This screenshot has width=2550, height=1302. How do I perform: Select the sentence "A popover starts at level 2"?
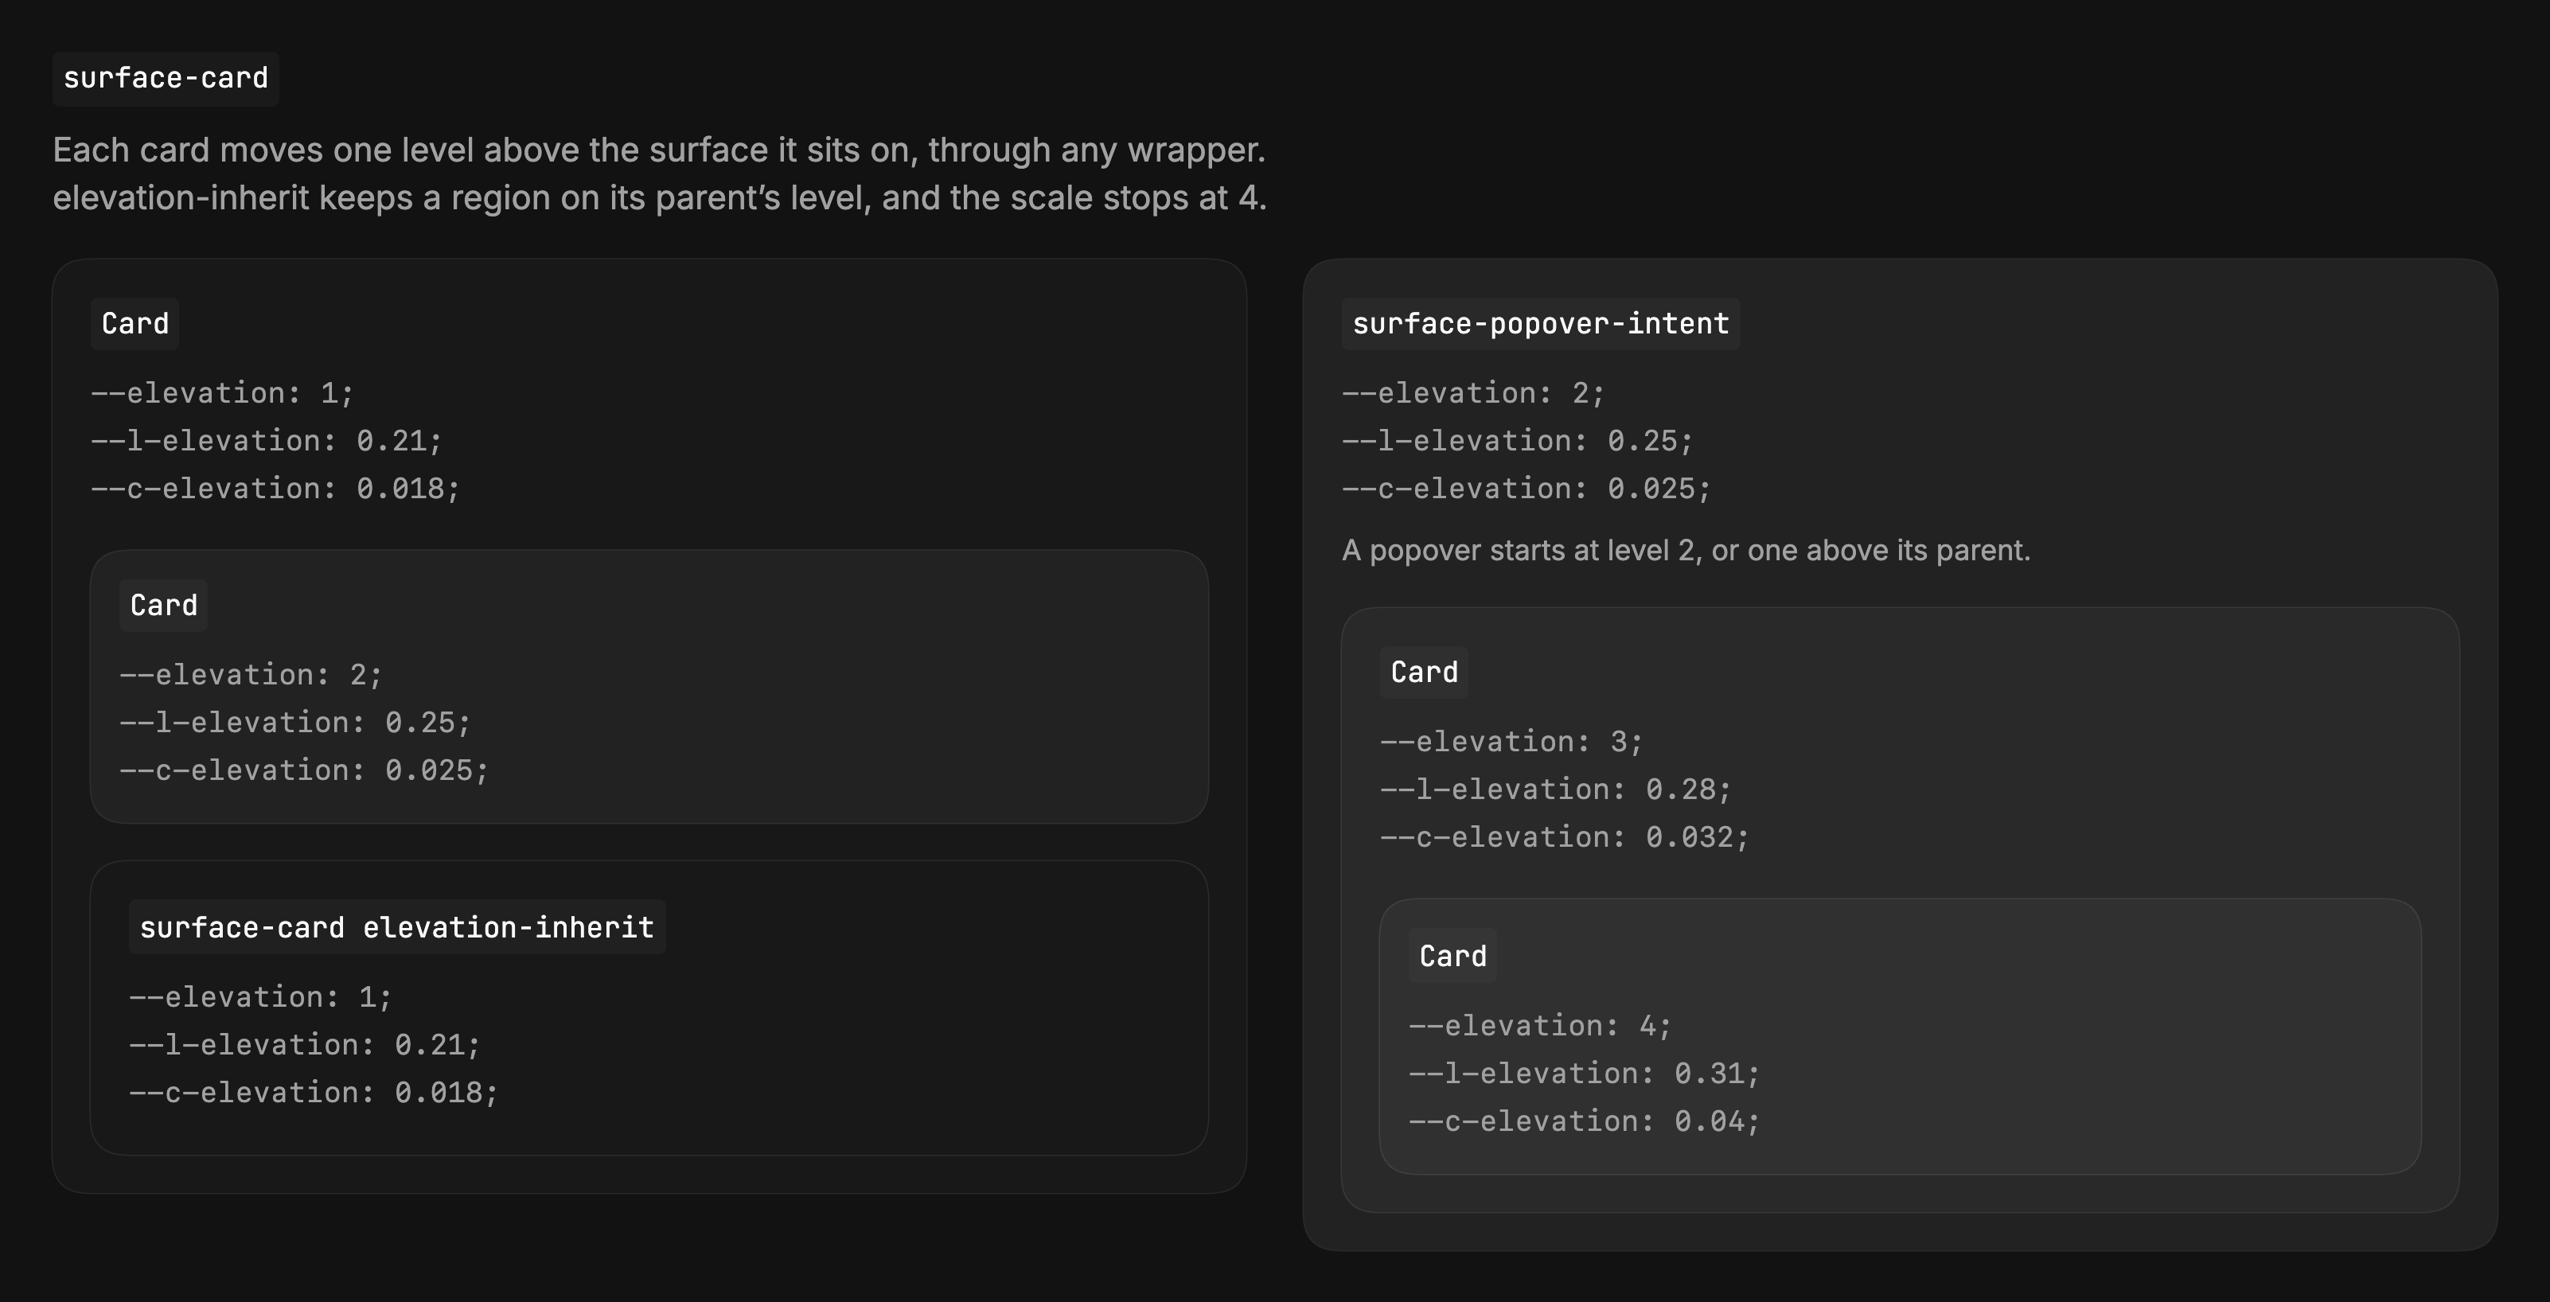point(1686,551)
